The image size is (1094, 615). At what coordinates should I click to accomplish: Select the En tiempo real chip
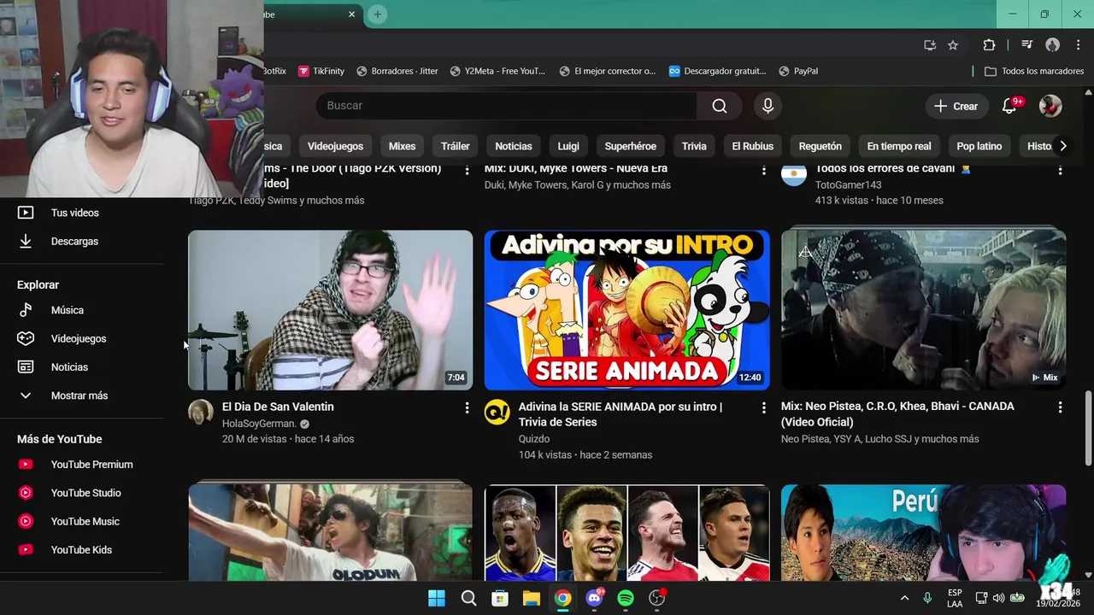tap(899, 146)
